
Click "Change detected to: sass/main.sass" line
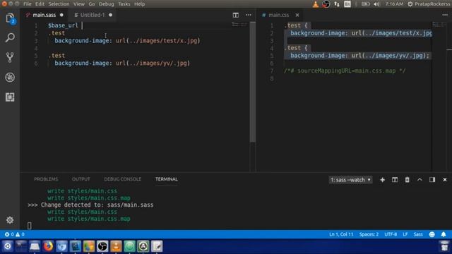pyautogui.click(x=97, y=205)
